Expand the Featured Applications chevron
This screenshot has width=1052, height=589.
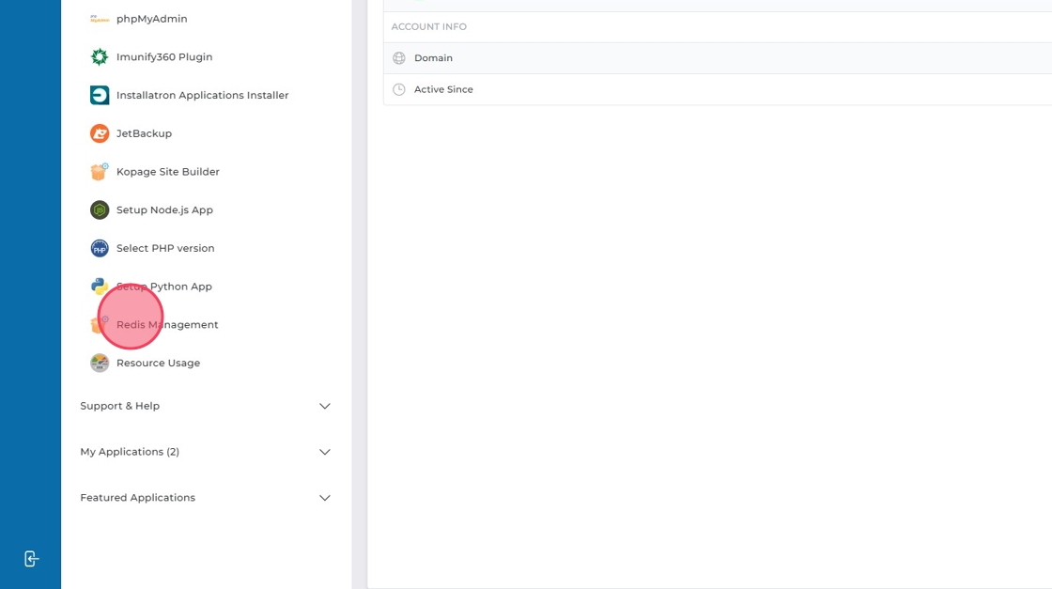(325, 498)
